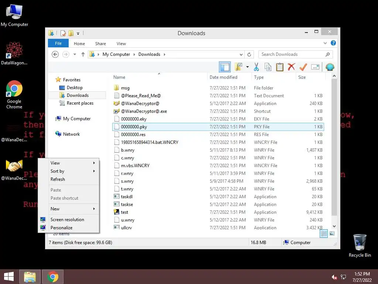
Task: Expand the My Computer breadcrumb arrow
Action: [134, 55]
